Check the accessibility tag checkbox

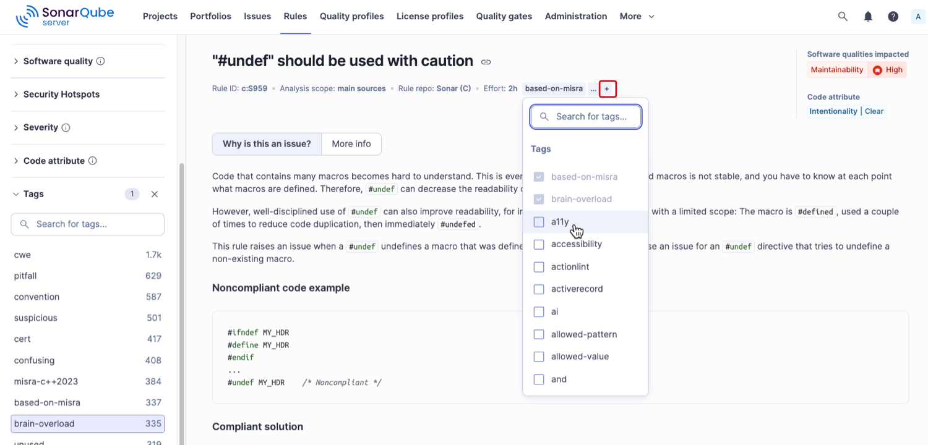click(x=539, y=244)
